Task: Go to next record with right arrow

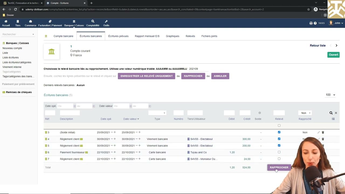Action: click(336, 46)
